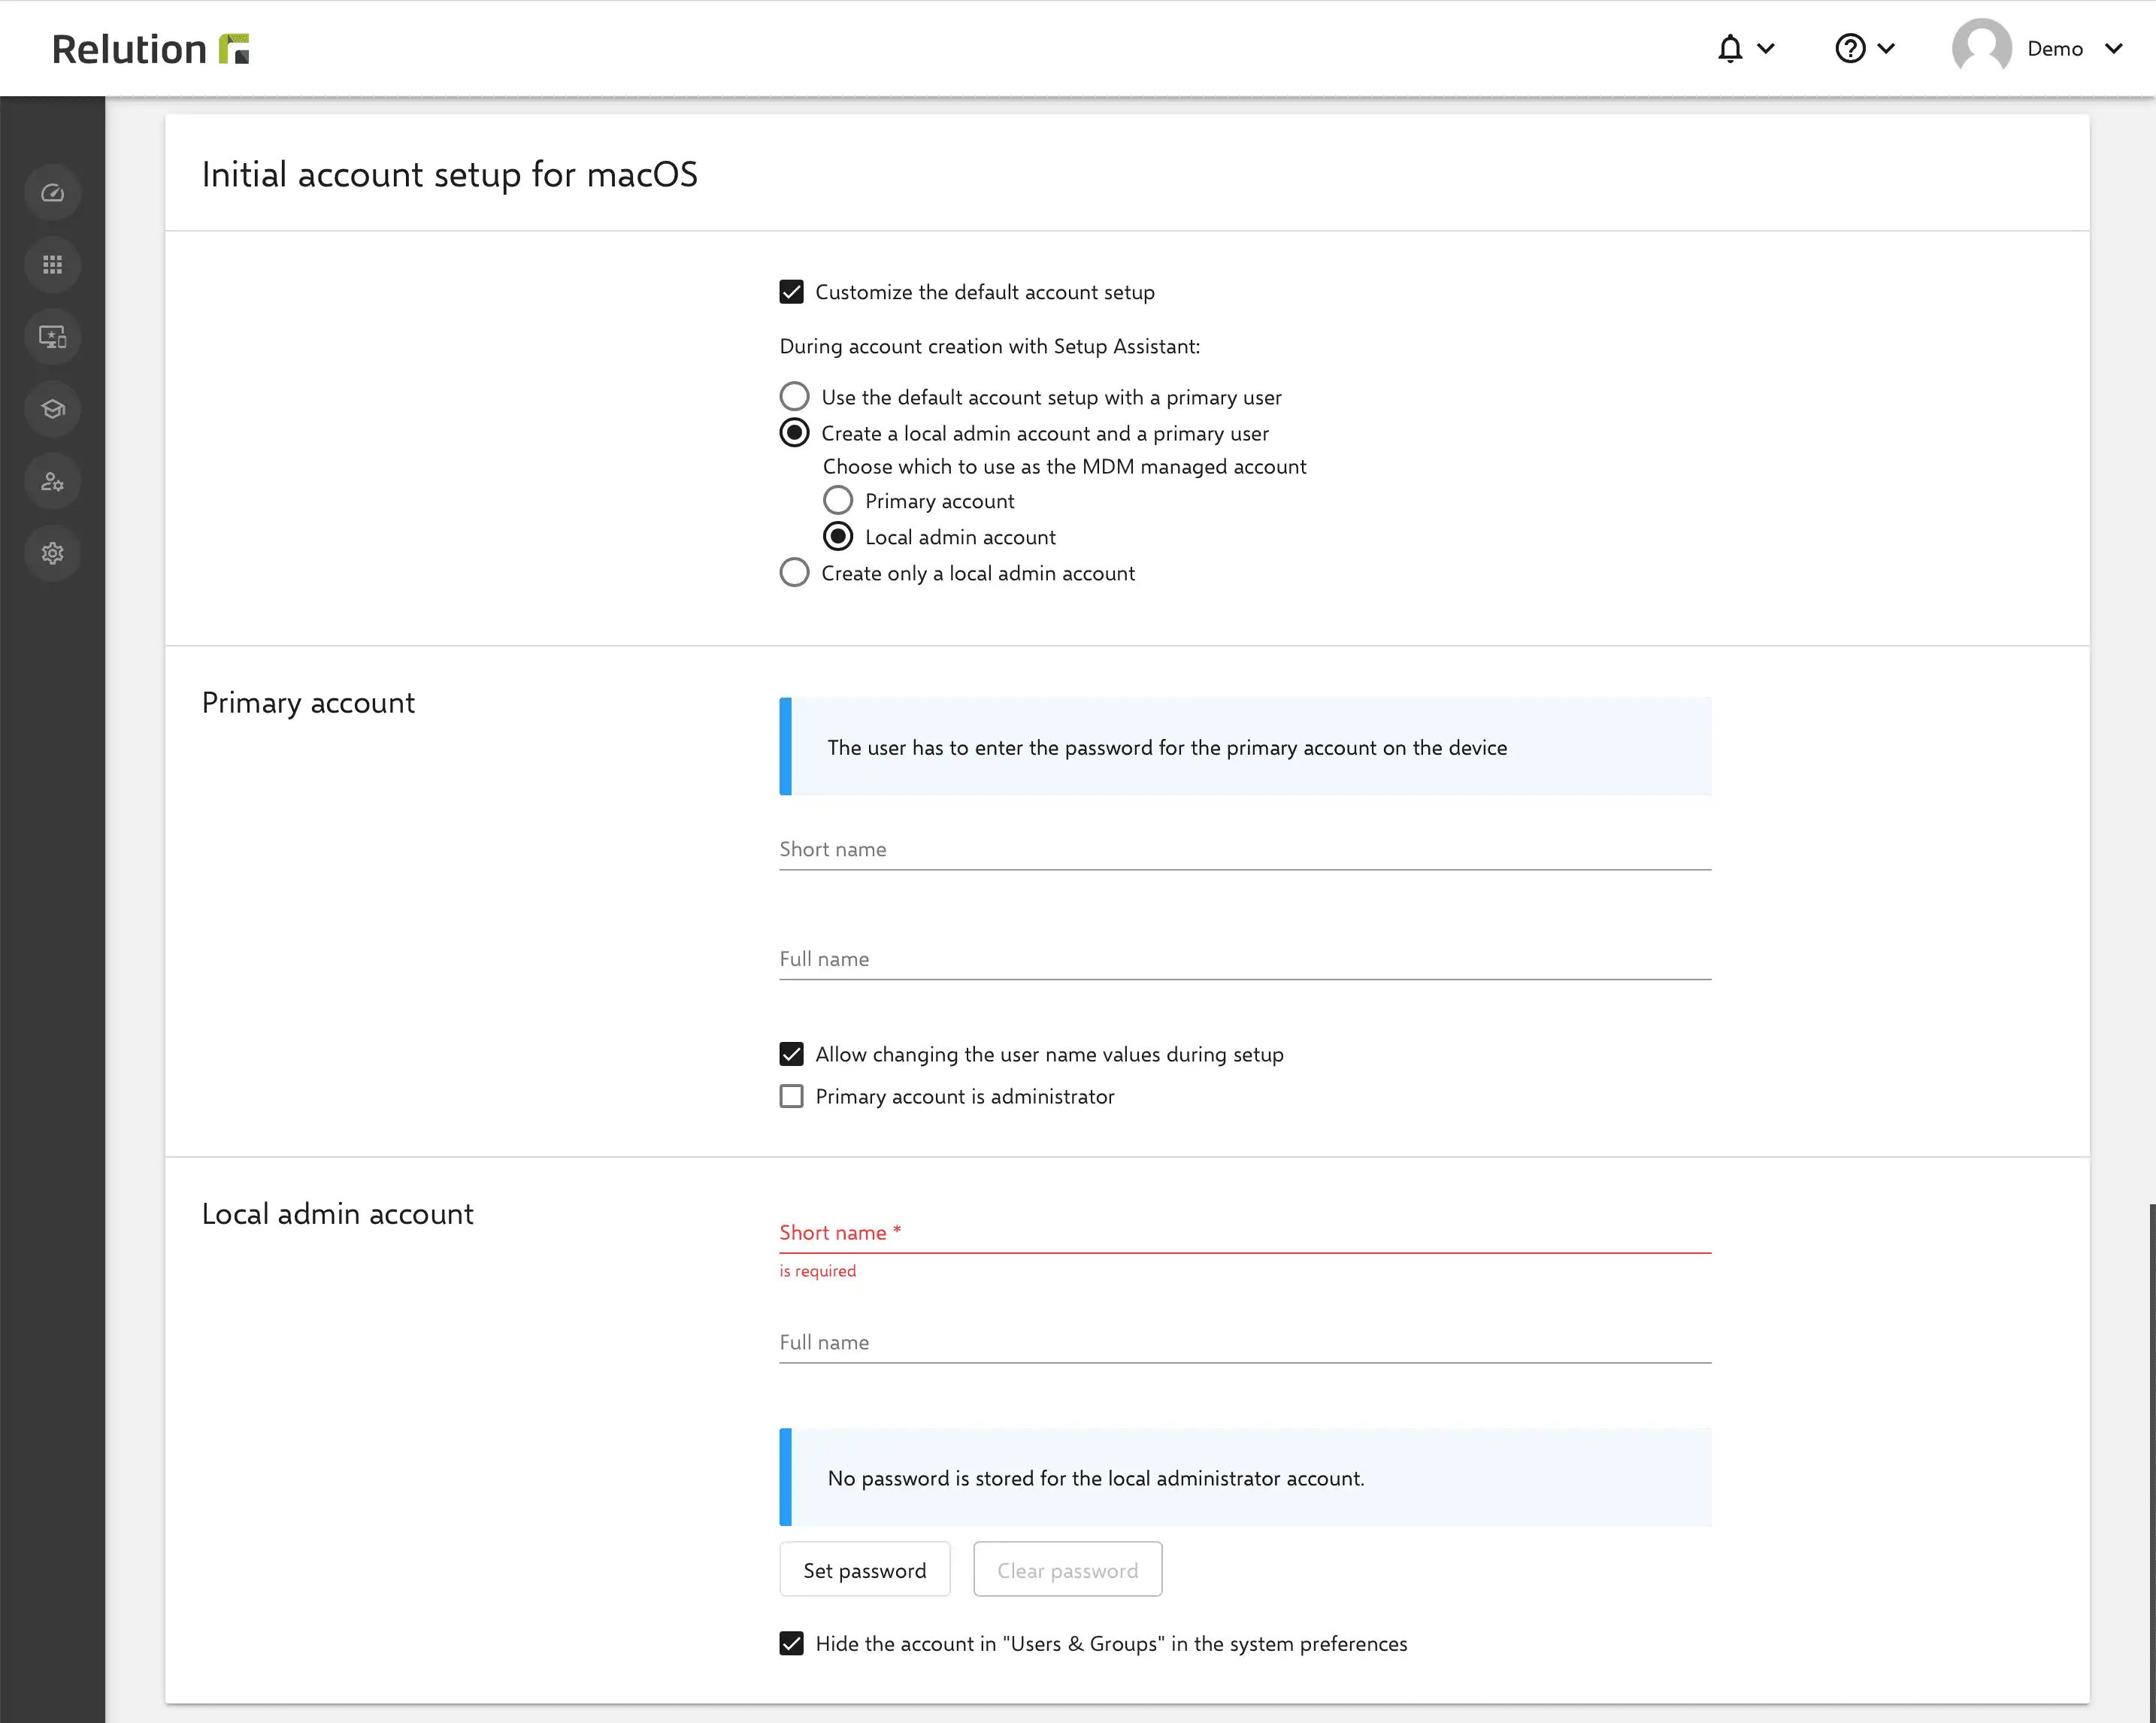Image resolution: width=2156 pixels, height=1723 pixels.
Task: Expand the Demo user menu chevron
Action: click(x=2113, y=48)
